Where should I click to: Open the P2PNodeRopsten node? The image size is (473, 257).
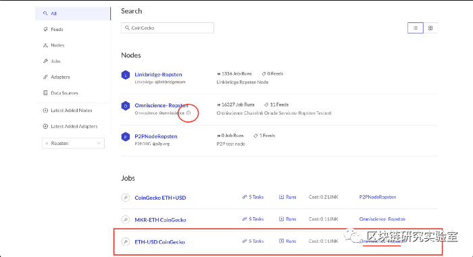pyautogui.click(x=155, y=136)
